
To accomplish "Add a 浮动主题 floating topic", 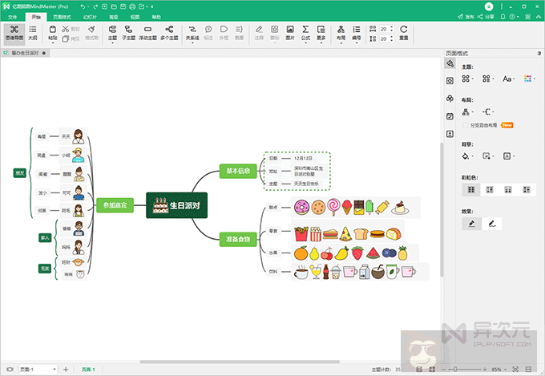I will pyautogui.click(x=148, y=32).
